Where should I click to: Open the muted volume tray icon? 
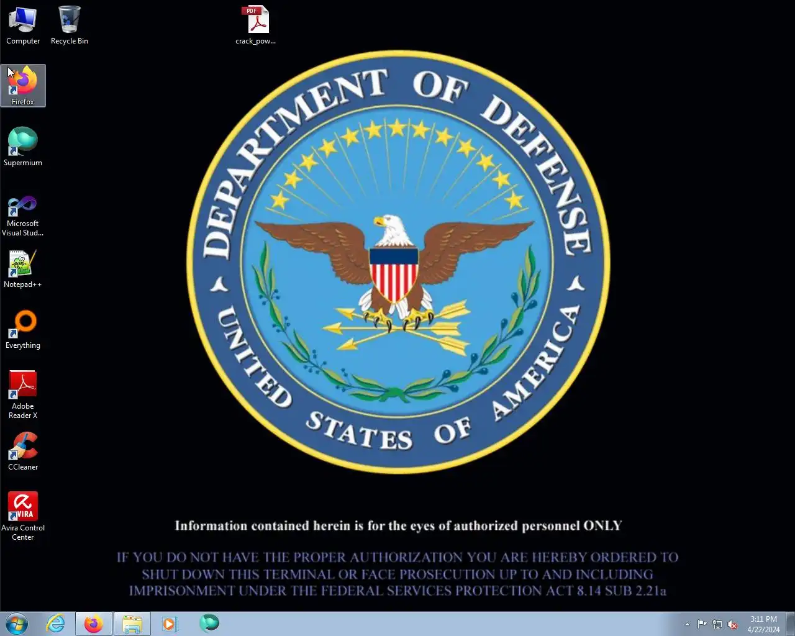coord(733,624)
